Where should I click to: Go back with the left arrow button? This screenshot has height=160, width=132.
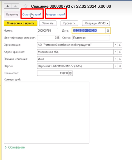pyautogui.click(x=8, y=6)
